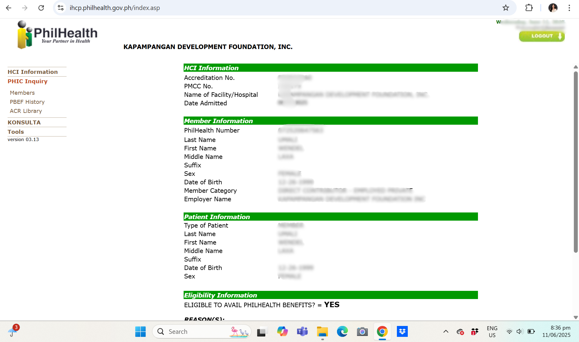Click the taskbar Search box

pos(202,332)
